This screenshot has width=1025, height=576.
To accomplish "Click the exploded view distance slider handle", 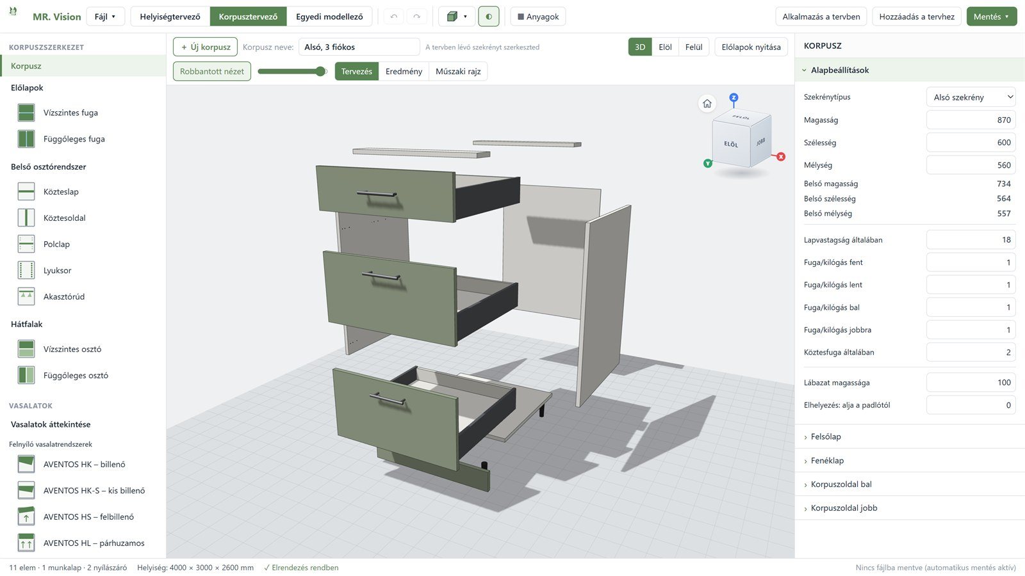I will 321,71.
